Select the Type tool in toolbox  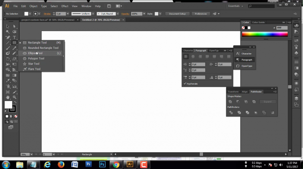(x=14, y=37)
